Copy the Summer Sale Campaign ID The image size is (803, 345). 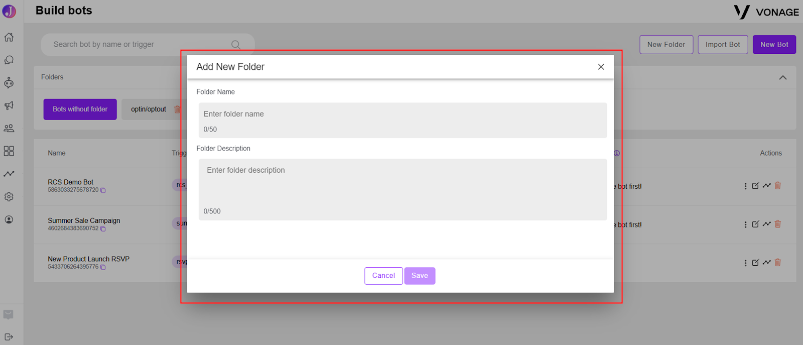coord(103,229)
